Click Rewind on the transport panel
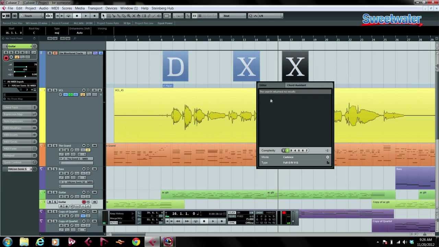The image size is (439, 247). click(178, 221)
